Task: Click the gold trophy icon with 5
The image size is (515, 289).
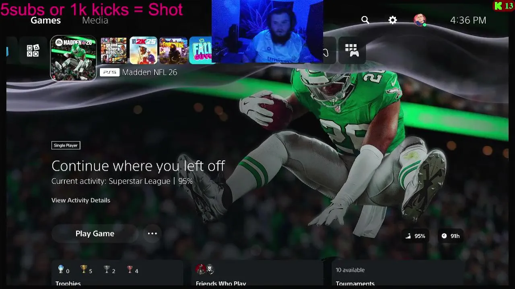Action: pyautogui.click(x=84, y=270)
